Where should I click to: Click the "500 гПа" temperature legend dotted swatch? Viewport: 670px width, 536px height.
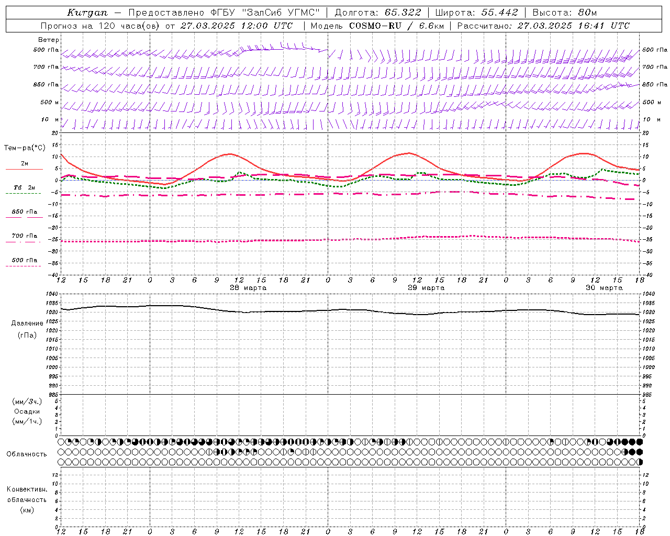click(23, 266)
